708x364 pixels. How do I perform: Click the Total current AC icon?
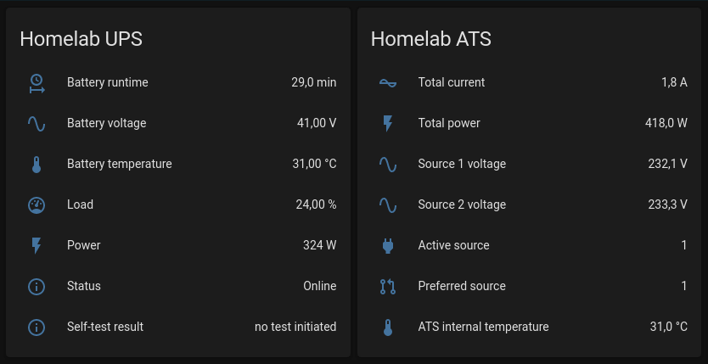(x=388, y=82)
